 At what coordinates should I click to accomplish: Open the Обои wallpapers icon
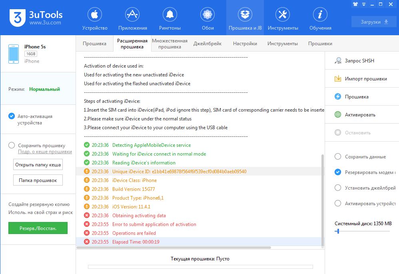[207, 14]
